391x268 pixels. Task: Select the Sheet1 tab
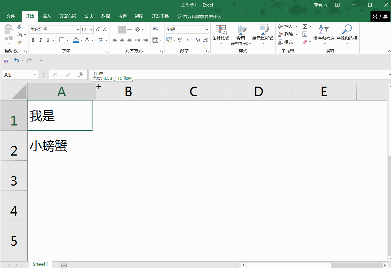40,264
